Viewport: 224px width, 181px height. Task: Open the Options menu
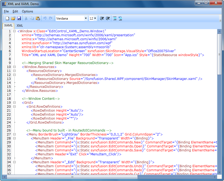(27, 11)
